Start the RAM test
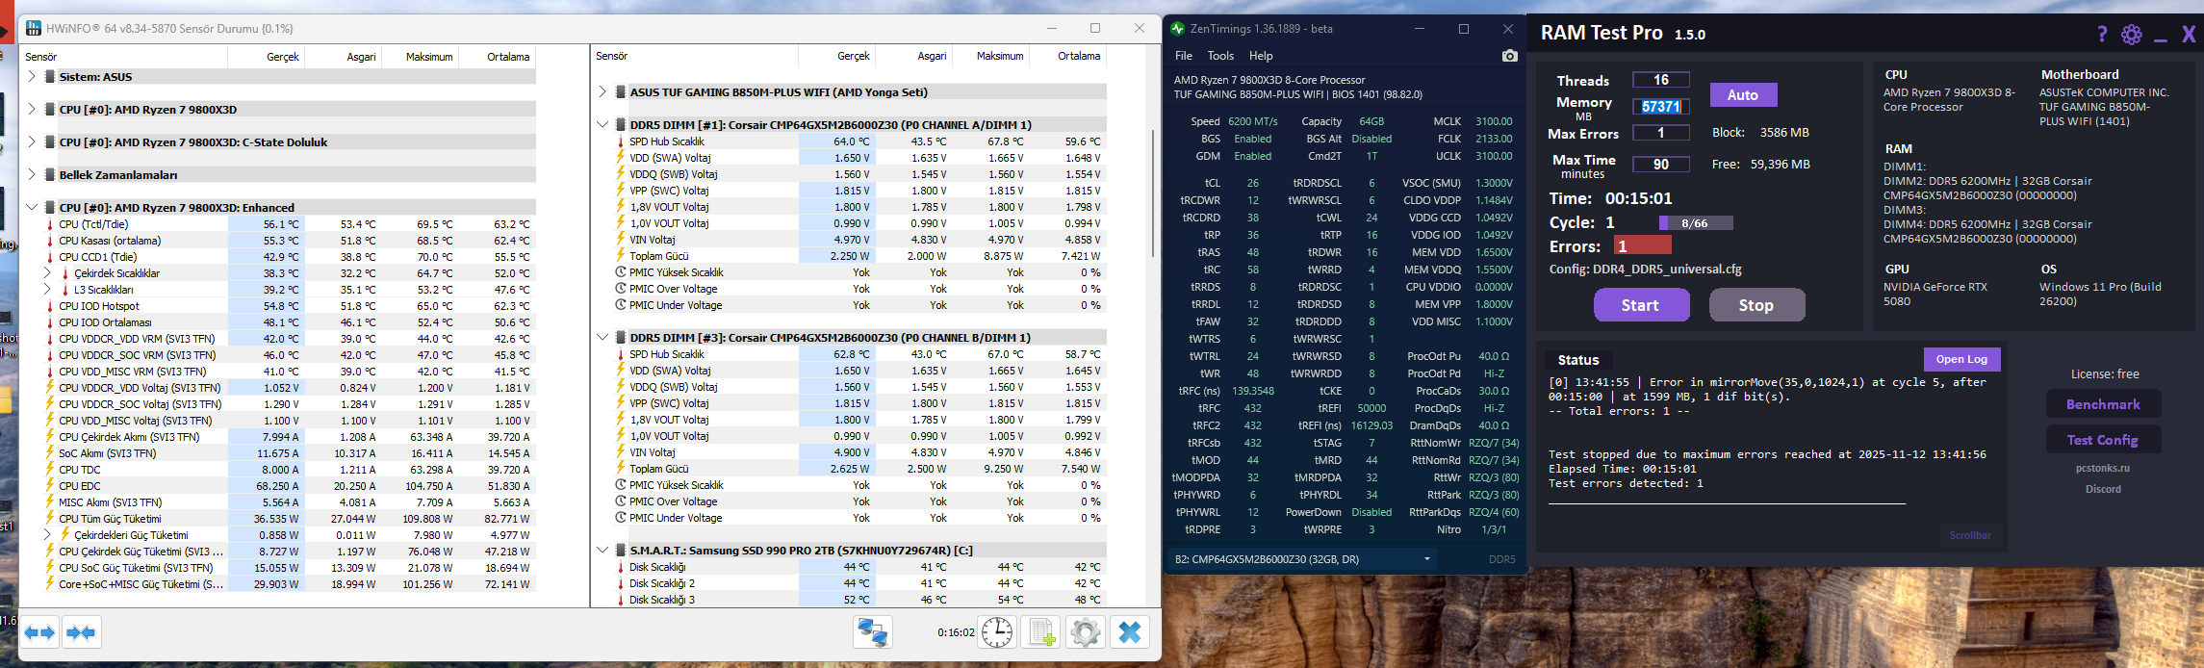Image resolution: width=2204 pixels, height=668 pixels. coord(1641,305)
